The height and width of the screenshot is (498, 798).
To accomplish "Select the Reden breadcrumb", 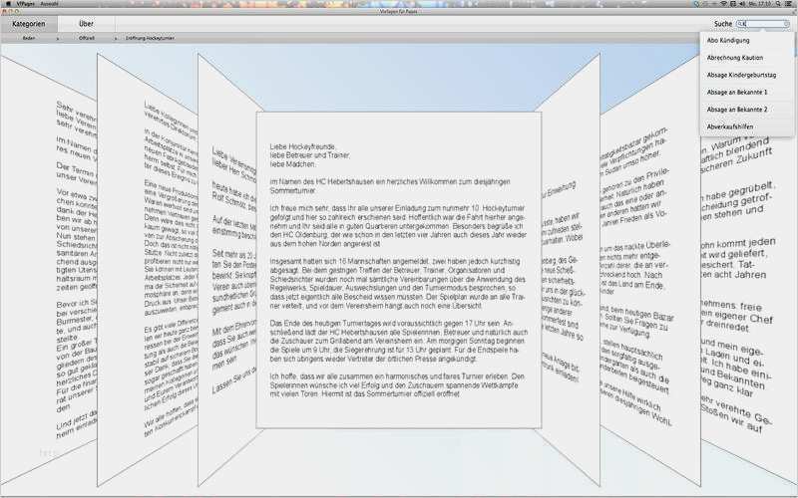I will click(x=29, y=37).
